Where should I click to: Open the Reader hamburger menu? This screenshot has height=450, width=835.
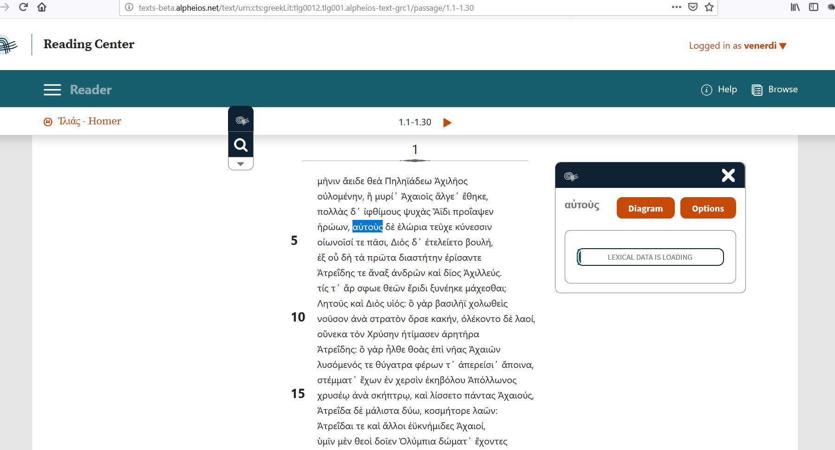click(52, 90)
